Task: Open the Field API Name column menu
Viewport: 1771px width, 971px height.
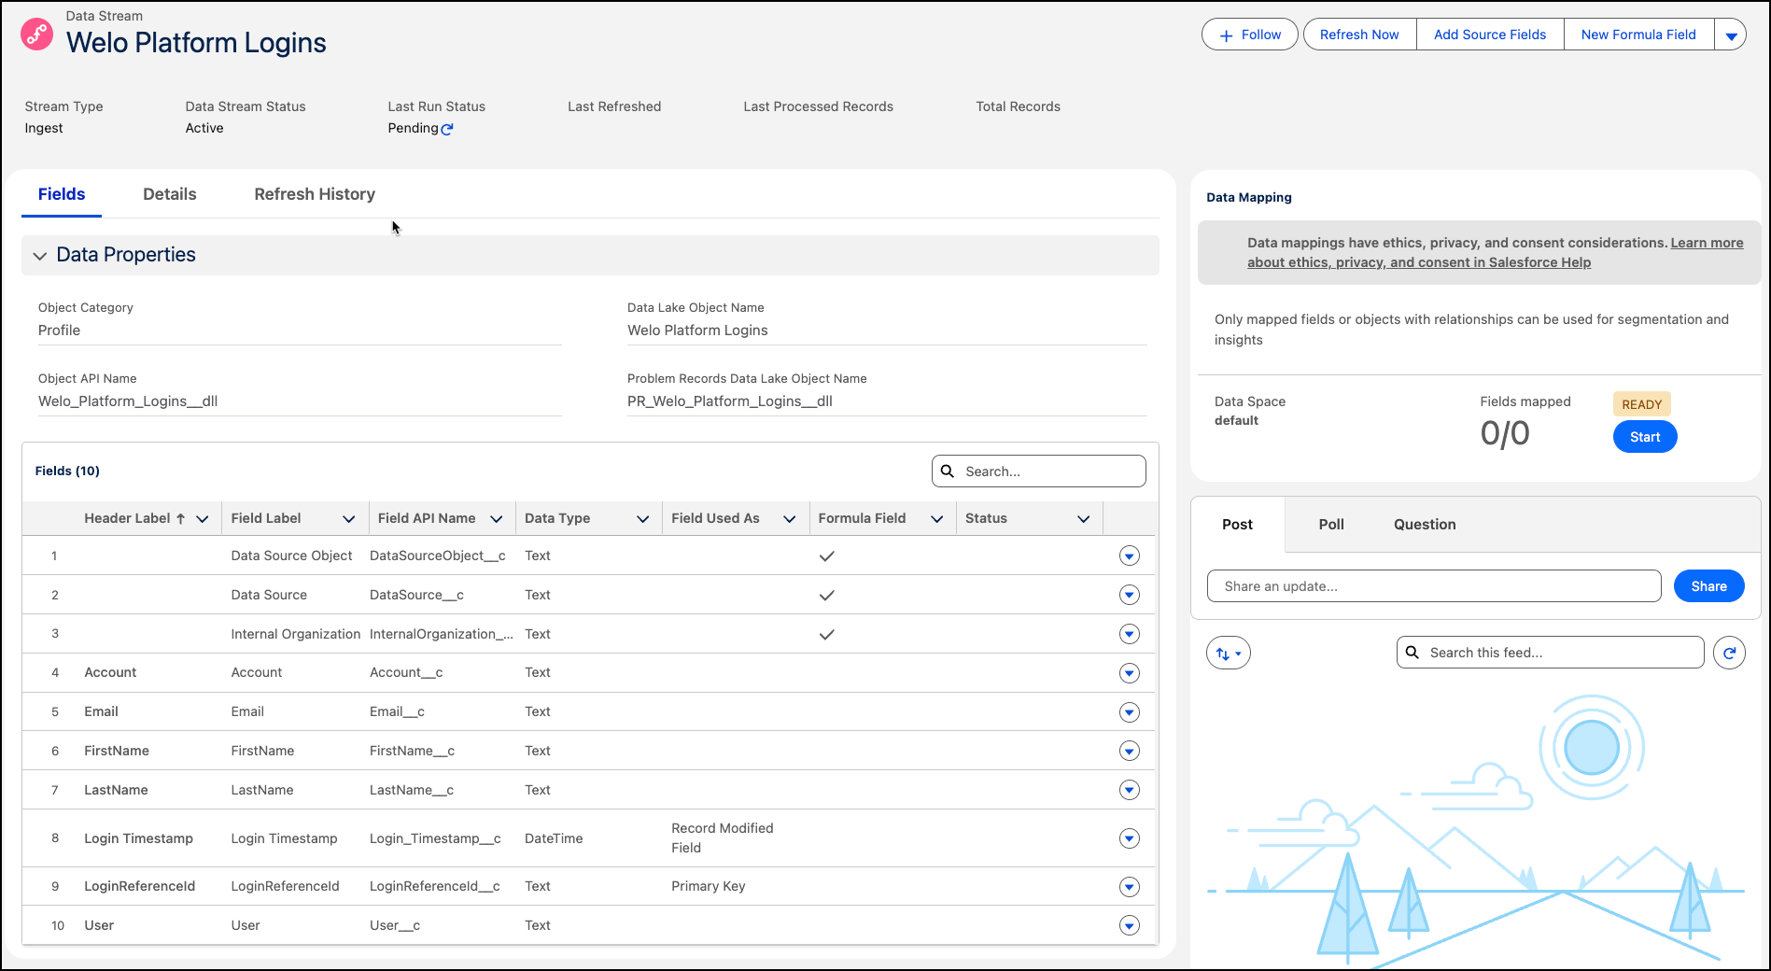Action: tap(496, 519)
